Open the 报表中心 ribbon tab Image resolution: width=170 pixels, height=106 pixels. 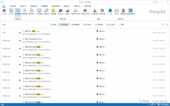coord(77,5)
